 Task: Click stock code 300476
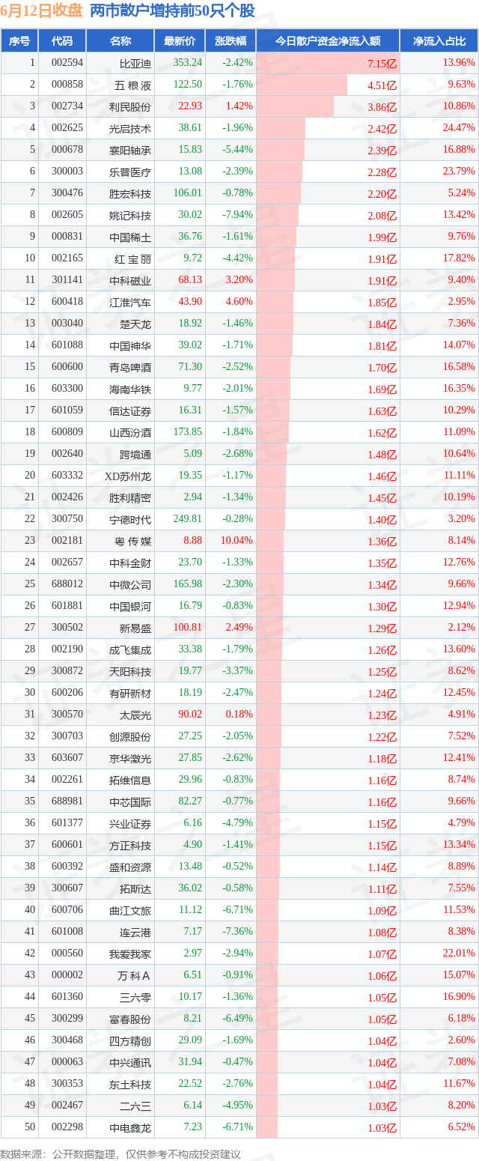pos(68,193)
